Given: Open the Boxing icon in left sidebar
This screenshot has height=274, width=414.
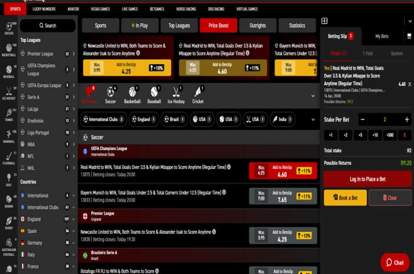Looking at the screenshot, I should click(9, 201).
